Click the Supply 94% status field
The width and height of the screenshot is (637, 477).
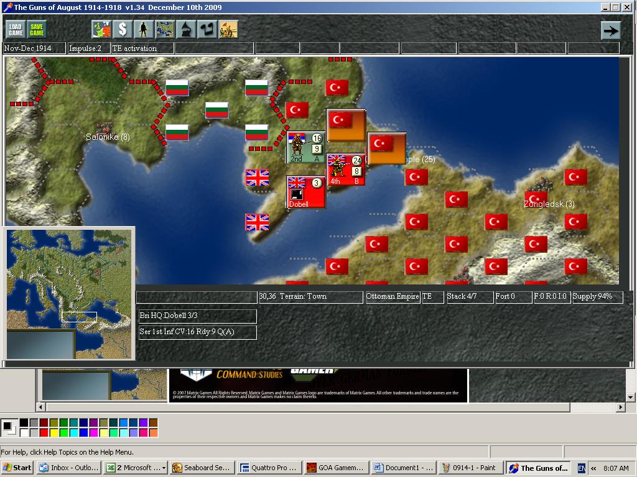597,296
